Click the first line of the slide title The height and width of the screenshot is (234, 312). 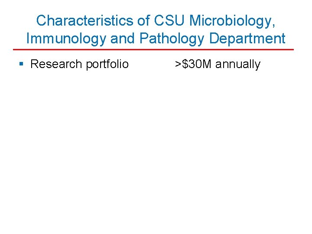[x=156, y=21]
